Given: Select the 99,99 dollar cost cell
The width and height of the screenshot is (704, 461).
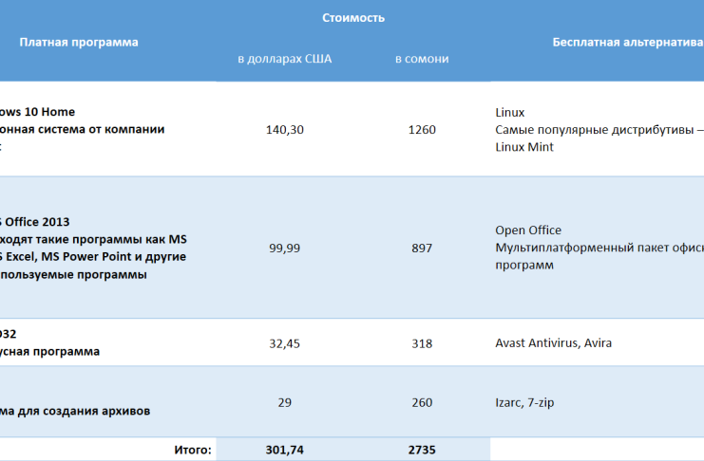Looking at the screenshot, I should (x=285, y=248).
